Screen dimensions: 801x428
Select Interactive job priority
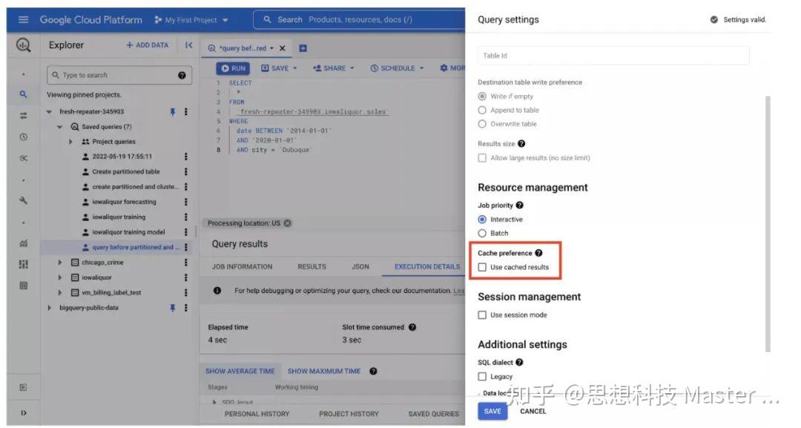(x=482, y=219)
